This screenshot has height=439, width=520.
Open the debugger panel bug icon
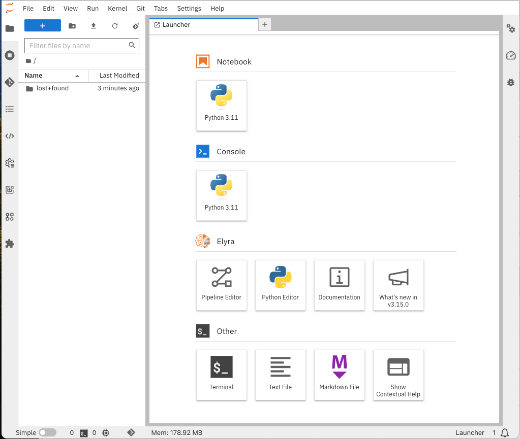511,82
